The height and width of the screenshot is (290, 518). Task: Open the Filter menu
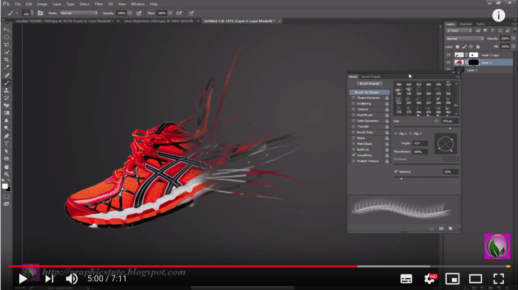pyautogui.click(x=99, y=4)
